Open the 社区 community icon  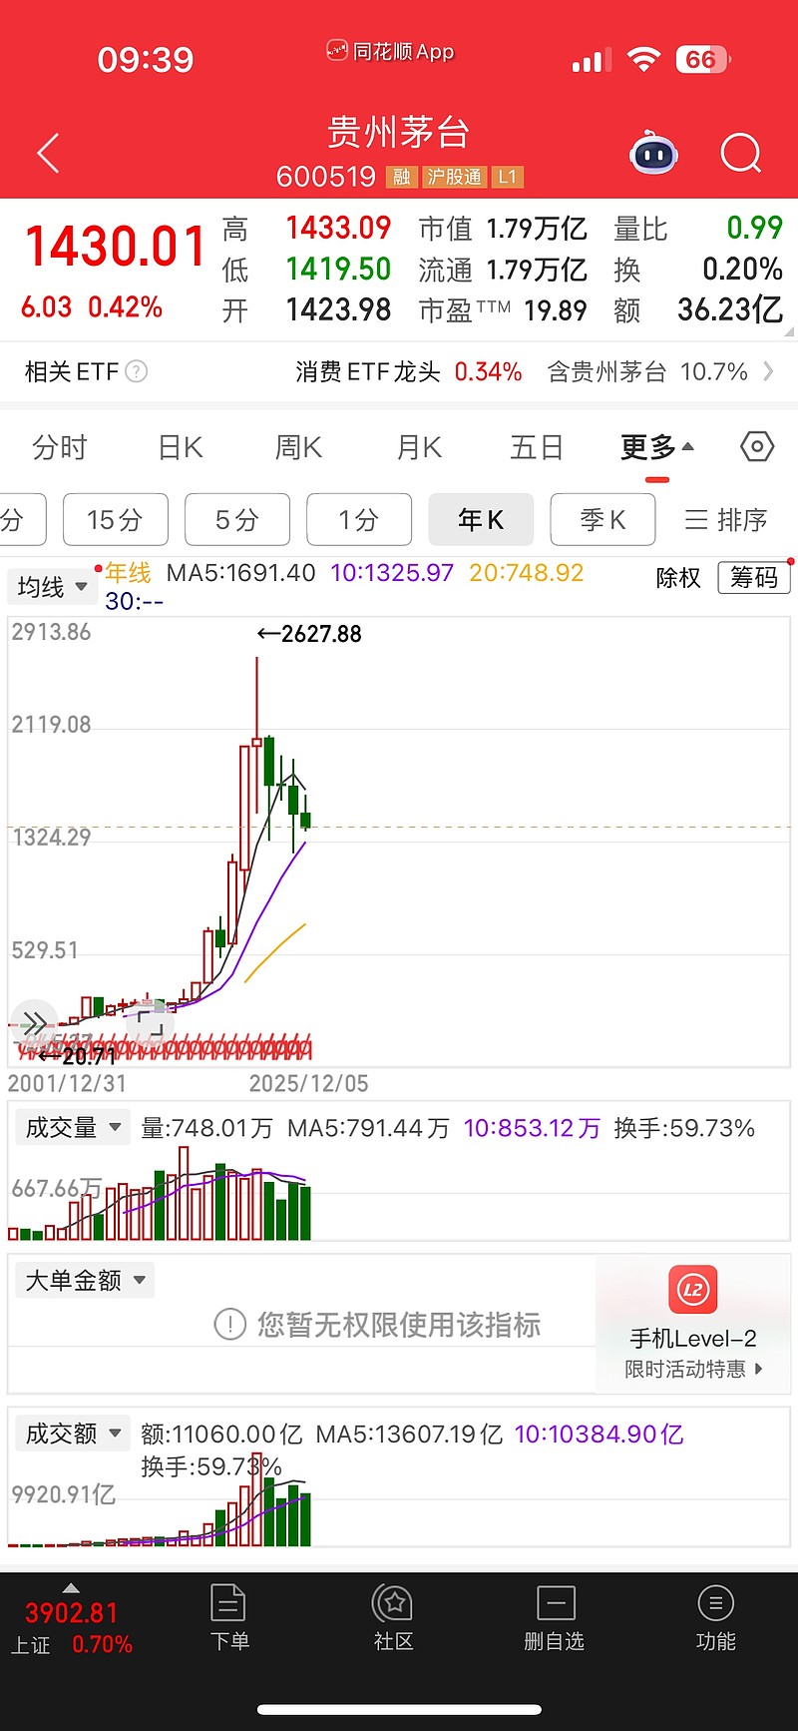393,1617
